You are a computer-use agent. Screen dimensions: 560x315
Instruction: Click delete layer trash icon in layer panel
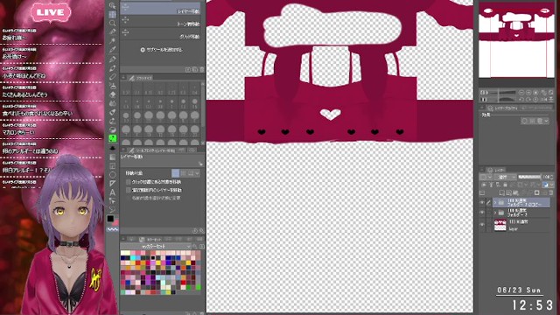click(551, 192)
